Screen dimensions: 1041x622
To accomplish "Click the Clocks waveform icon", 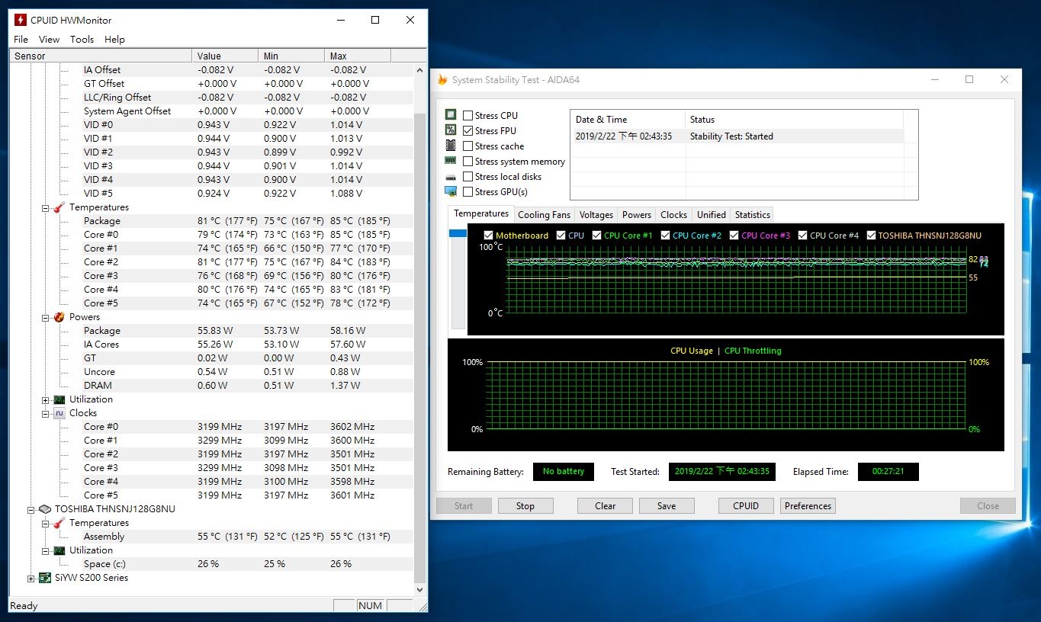I will [x=59, y=413].
